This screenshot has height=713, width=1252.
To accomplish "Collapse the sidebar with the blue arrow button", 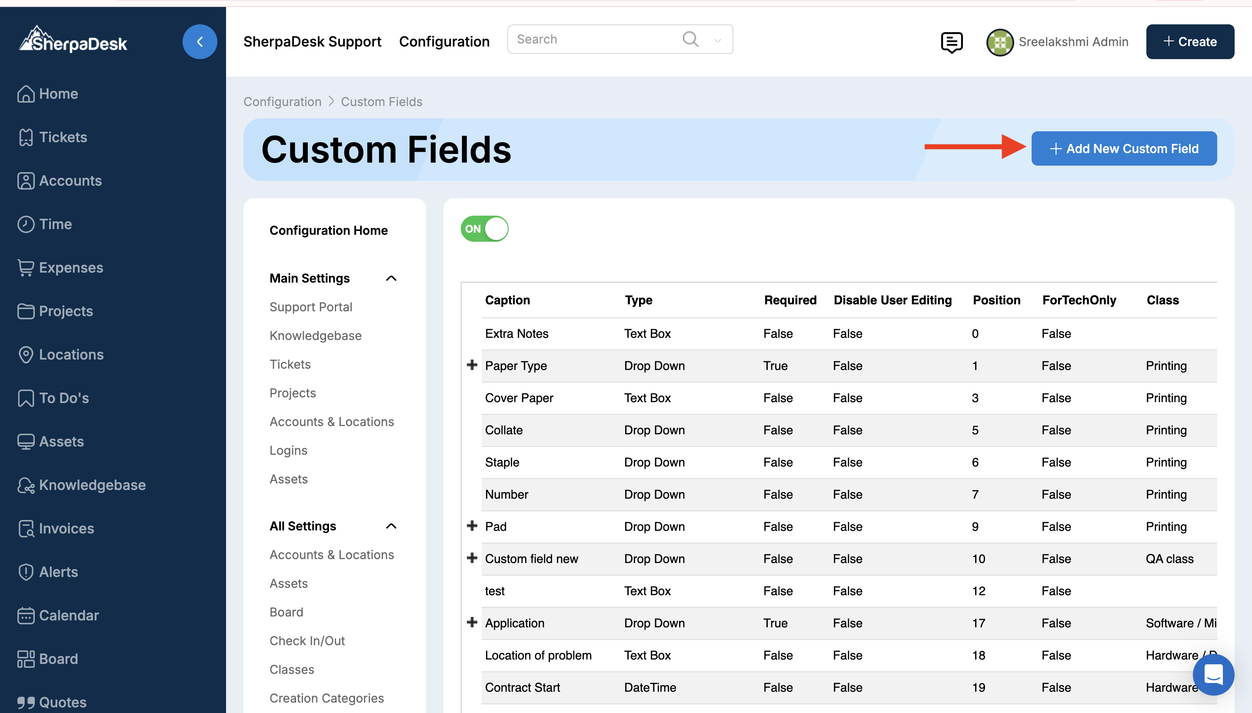I will tap(199, 42).
